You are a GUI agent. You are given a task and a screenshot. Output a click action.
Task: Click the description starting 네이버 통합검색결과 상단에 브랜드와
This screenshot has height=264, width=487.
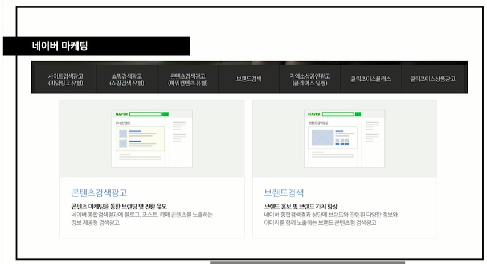[331, 214]
